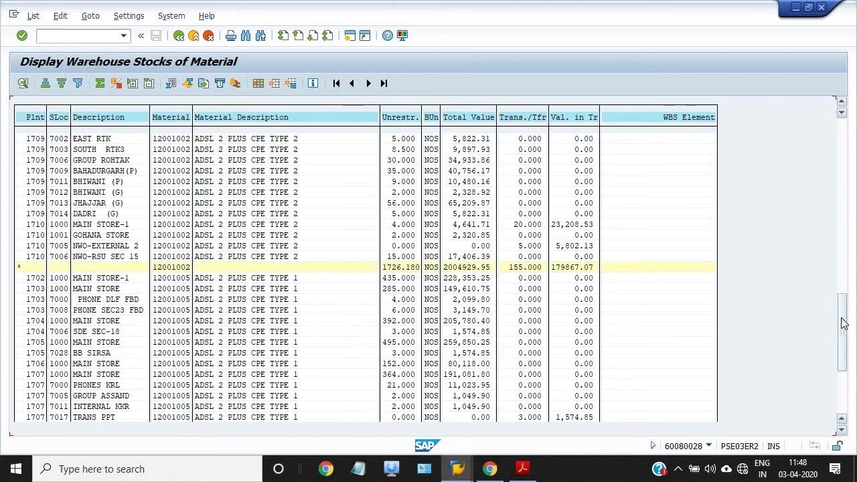
Task: Click the Subtotals icon
Action: [116, 83]
